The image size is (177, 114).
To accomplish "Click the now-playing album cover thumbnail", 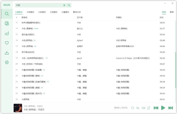I will (18, 108).
